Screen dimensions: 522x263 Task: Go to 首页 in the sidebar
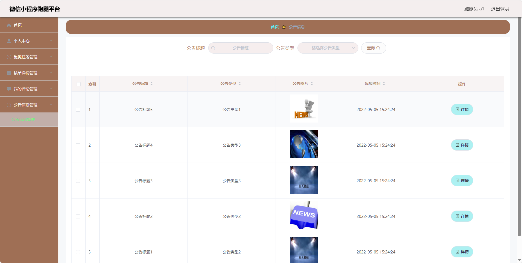pyautogui.click(x=29, y=25)
